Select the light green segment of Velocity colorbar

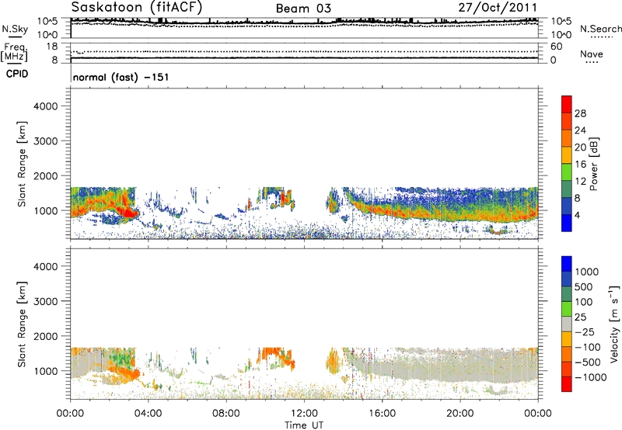567,309
